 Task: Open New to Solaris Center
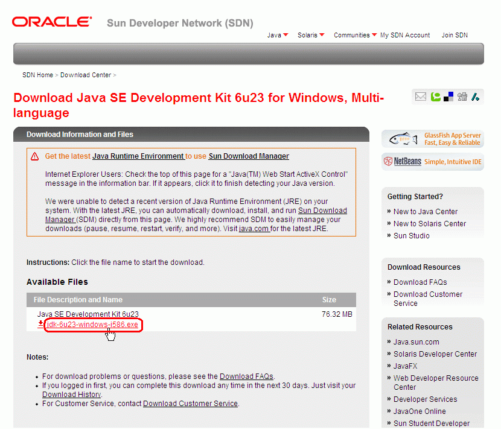[429, 224]
